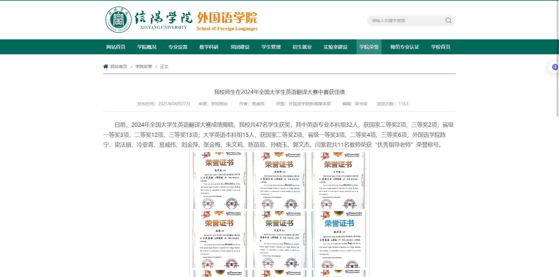Click the home icon in breadcrumb
The image size is (559, 277).
[x=106, y=66]
